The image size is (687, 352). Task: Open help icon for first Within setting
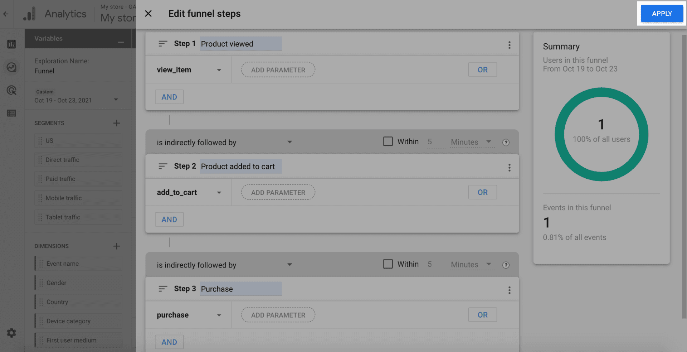506,143
